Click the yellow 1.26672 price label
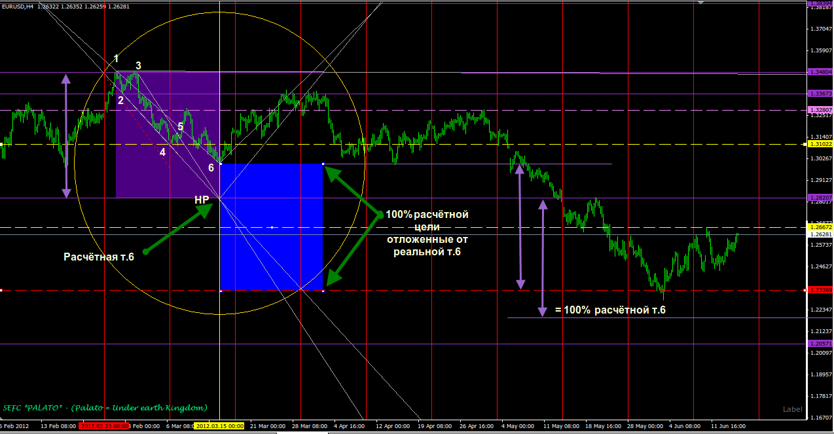Screen dimensions: 834x434 [820, 227]
